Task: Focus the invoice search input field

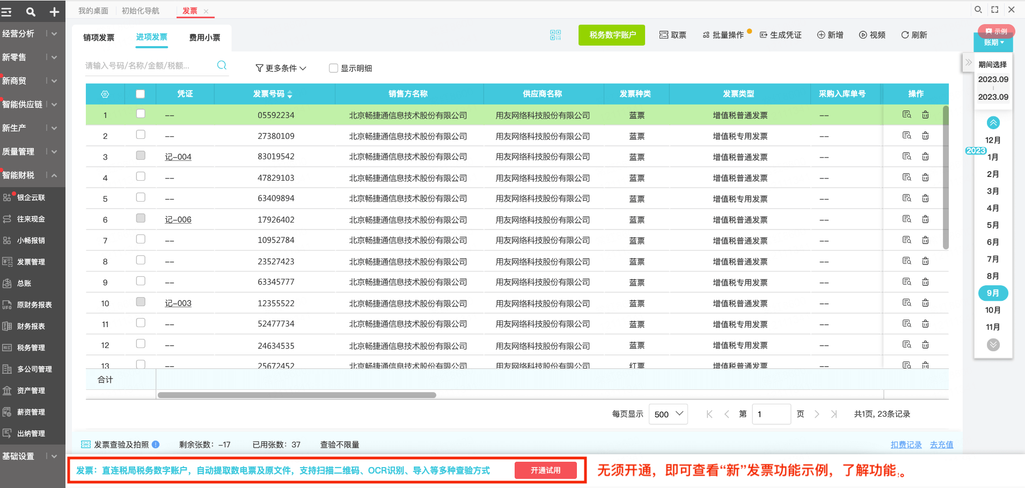Action: tap(149, 65)
